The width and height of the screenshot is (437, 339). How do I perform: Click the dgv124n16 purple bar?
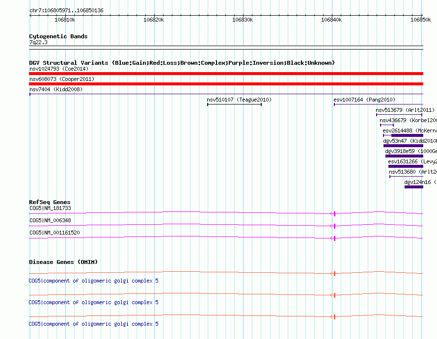tap(414, 187)
